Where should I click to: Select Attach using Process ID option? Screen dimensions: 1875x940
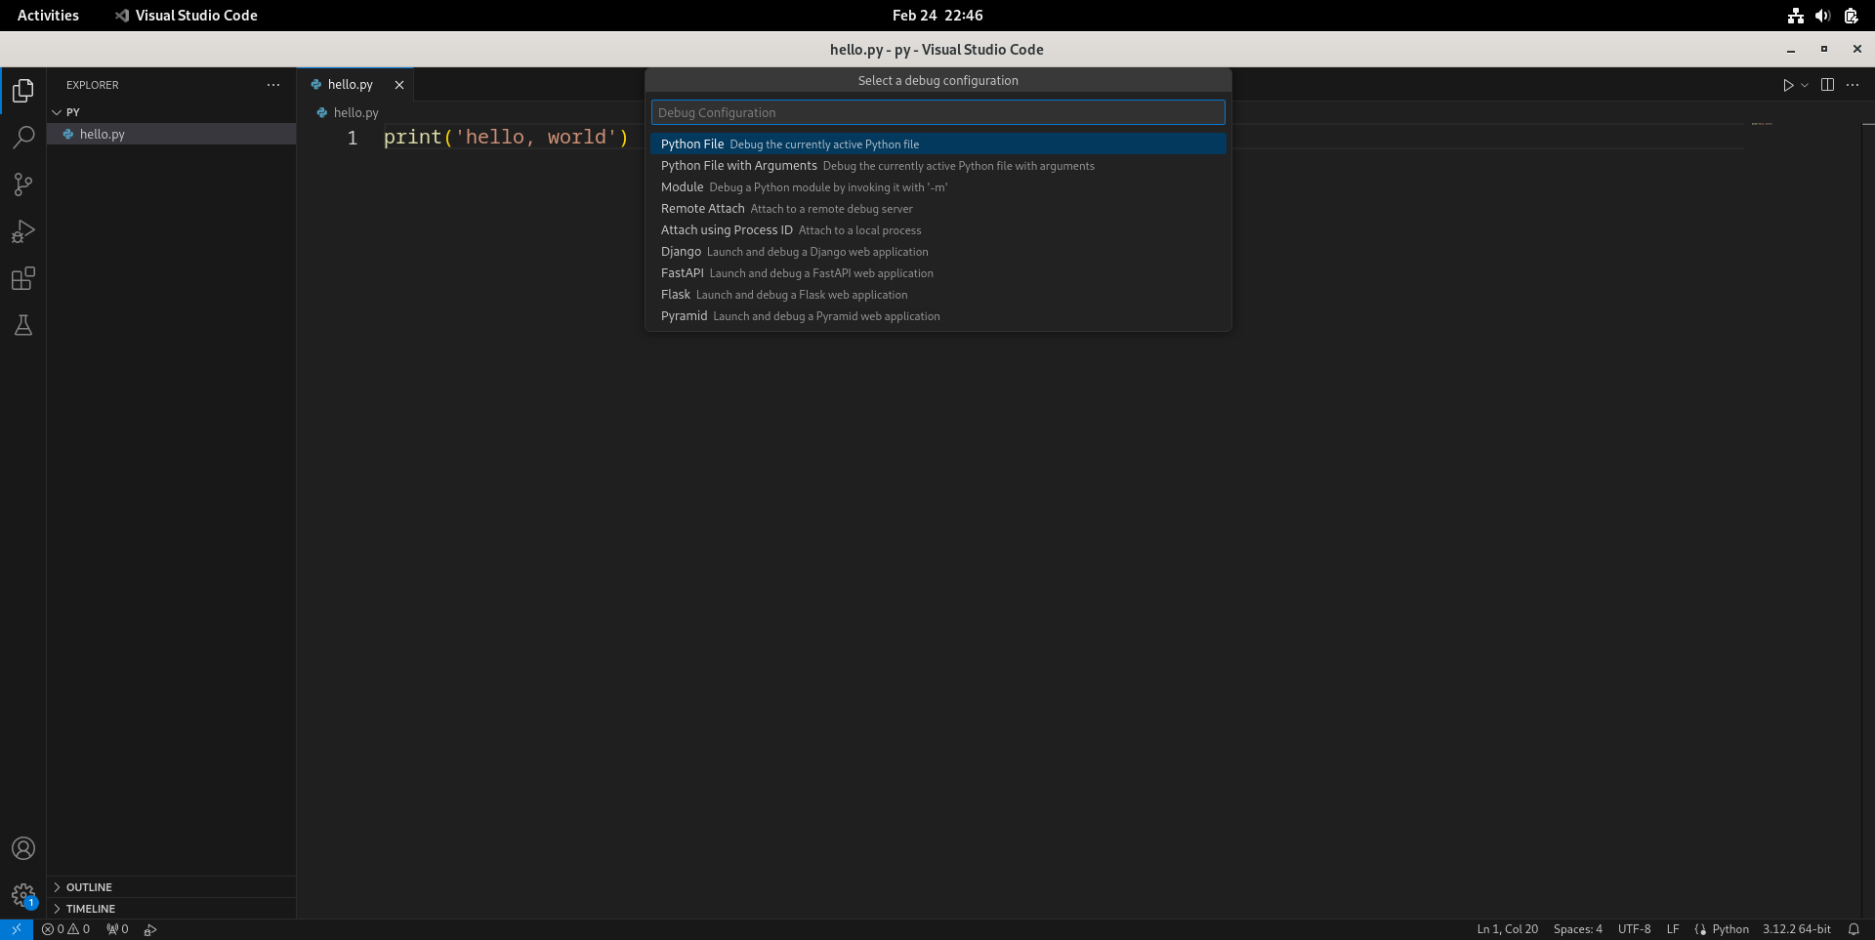(x=937, y=229)
